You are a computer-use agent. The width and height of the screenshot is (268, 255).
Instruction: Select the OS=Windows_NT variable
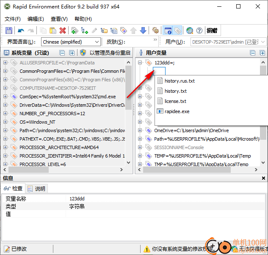[x=37, y=122]
